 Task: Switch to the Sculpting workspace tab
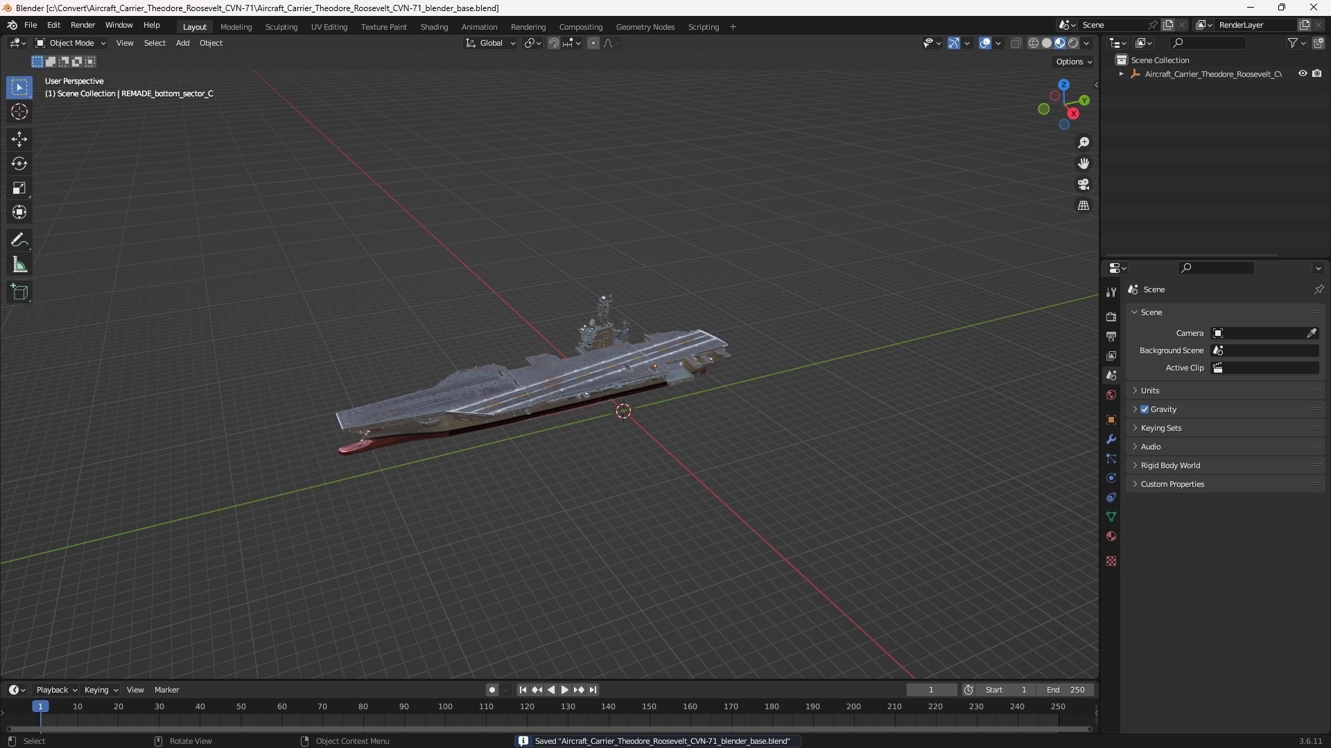(281, 27)
